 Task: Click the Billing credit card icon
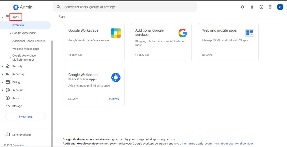click(x=8, y=82)
